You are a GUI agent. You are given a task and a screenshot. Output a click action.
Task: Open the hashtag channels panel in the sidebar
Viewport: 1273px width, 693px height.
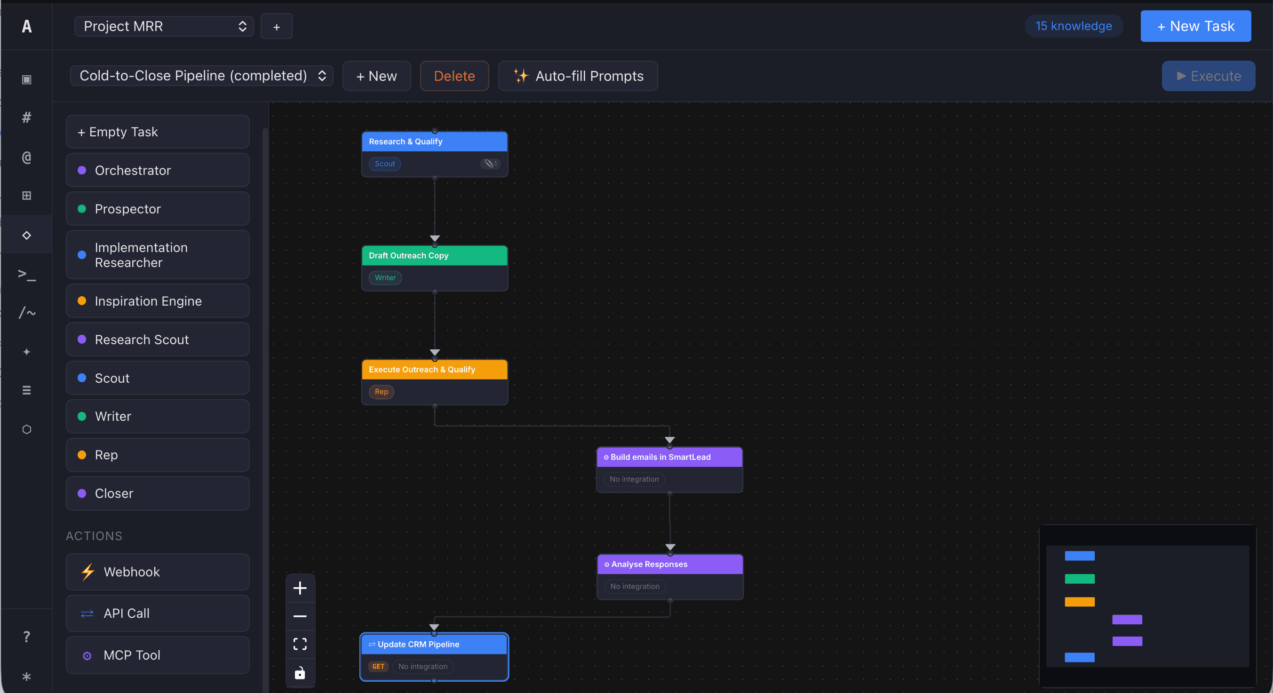(x=26, y=117)
